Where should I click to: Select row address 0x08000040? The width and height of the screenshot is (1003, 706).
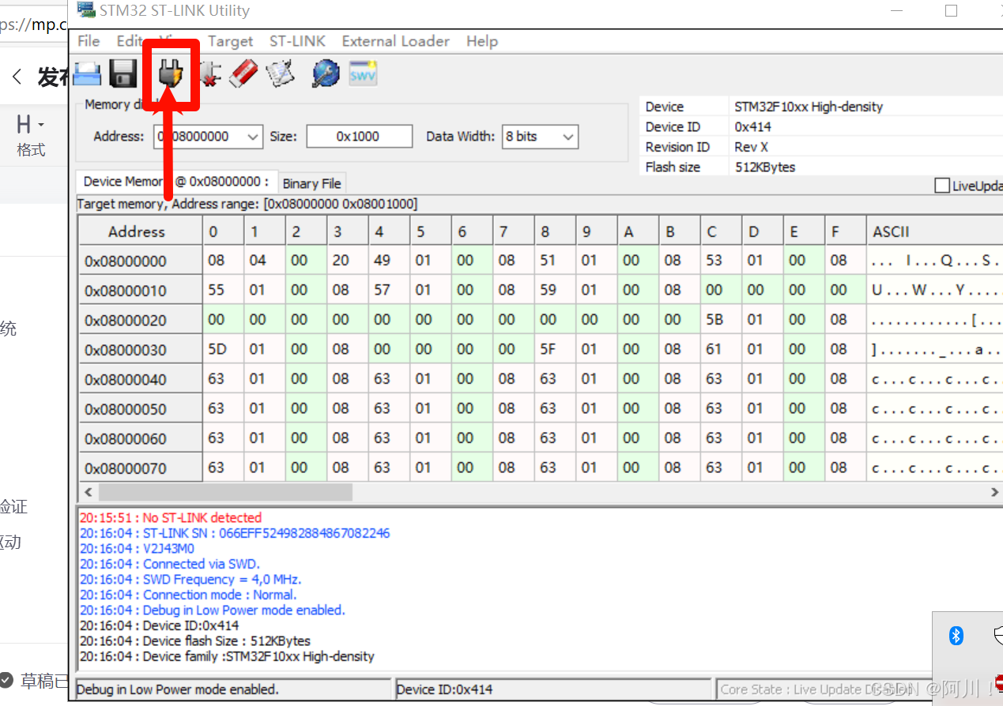[140, 379]
